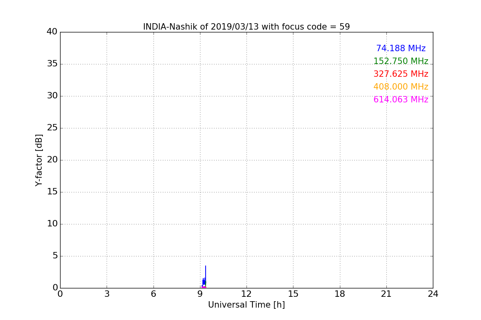The width and height of the screenshot is (481, 320).
Task: Click y-axis tick label 30
Action: point(52,96)
